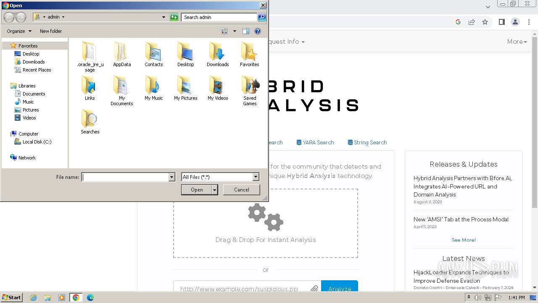Open the .oracle_jre_usage folder
Viewport: 538px width, 303px height.
click(x=90, y=56)
